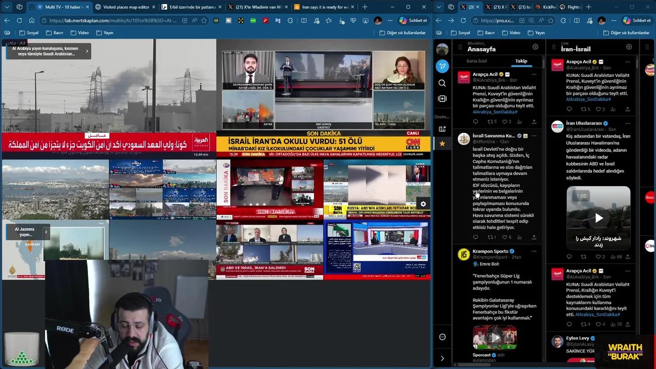Open Yayın bookmarks folder in left browser
Viewport: 656px width, 369px height.
point(104,33)
